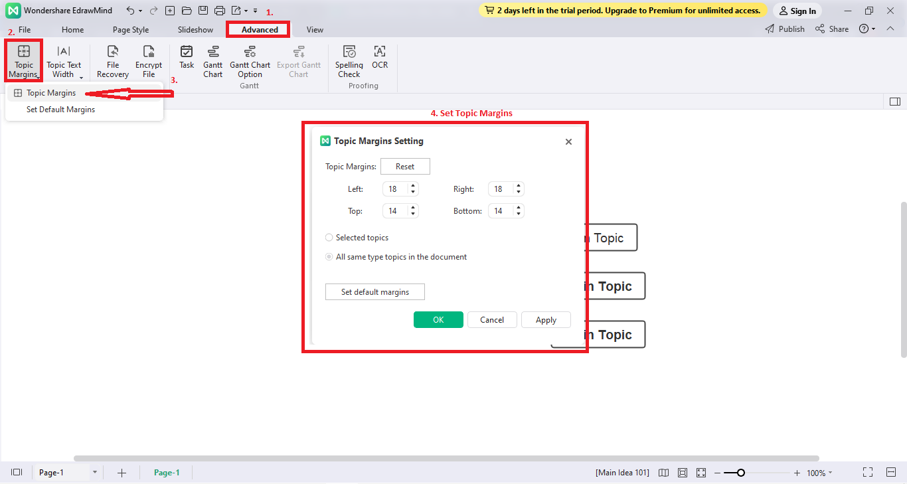Open the Topic Text Width tool
This screenshot has height=484, width=907.
tap(64, 61)
